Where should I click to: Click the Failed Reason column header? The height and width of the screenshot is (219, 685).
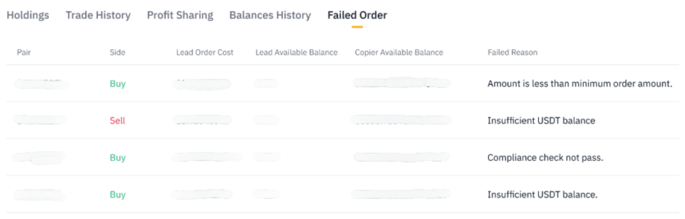click(x=512, y=53)
